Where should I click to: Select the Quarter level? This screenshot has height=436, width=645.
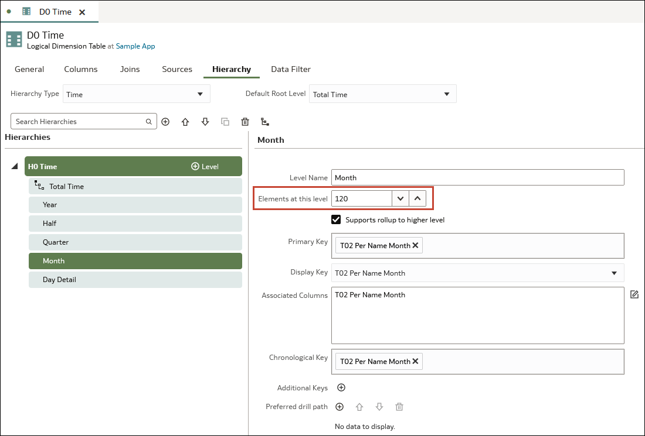pyautogui.click(x=135, y=242)
